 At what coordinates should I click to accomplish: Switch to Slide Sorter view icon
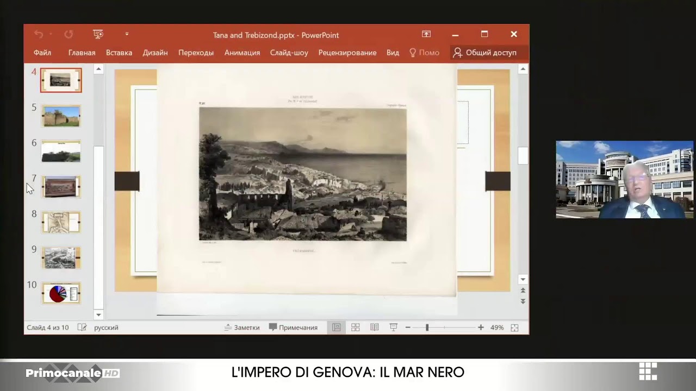(356, 327)
